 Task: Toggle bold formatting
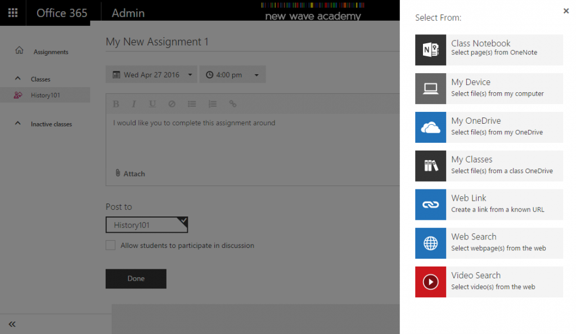click(116, 103)
